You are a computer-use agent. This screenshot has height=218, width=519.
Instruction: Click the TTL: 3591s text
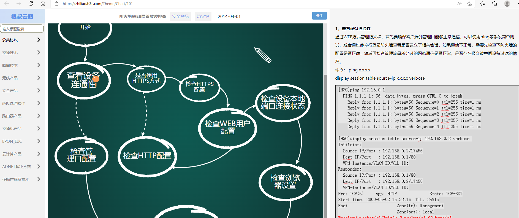tap(427, 200)
